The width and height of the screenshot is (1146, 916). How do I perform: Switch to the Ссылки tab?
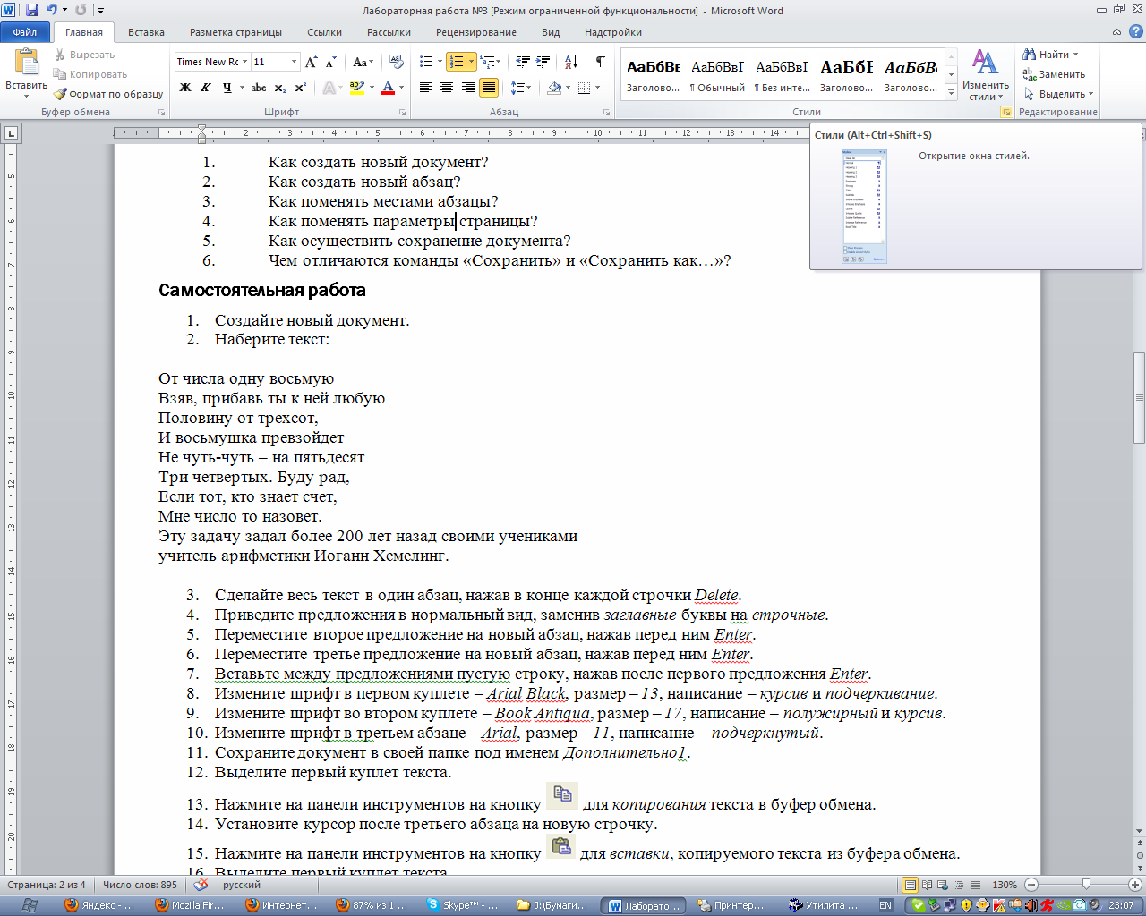[324, 32]
